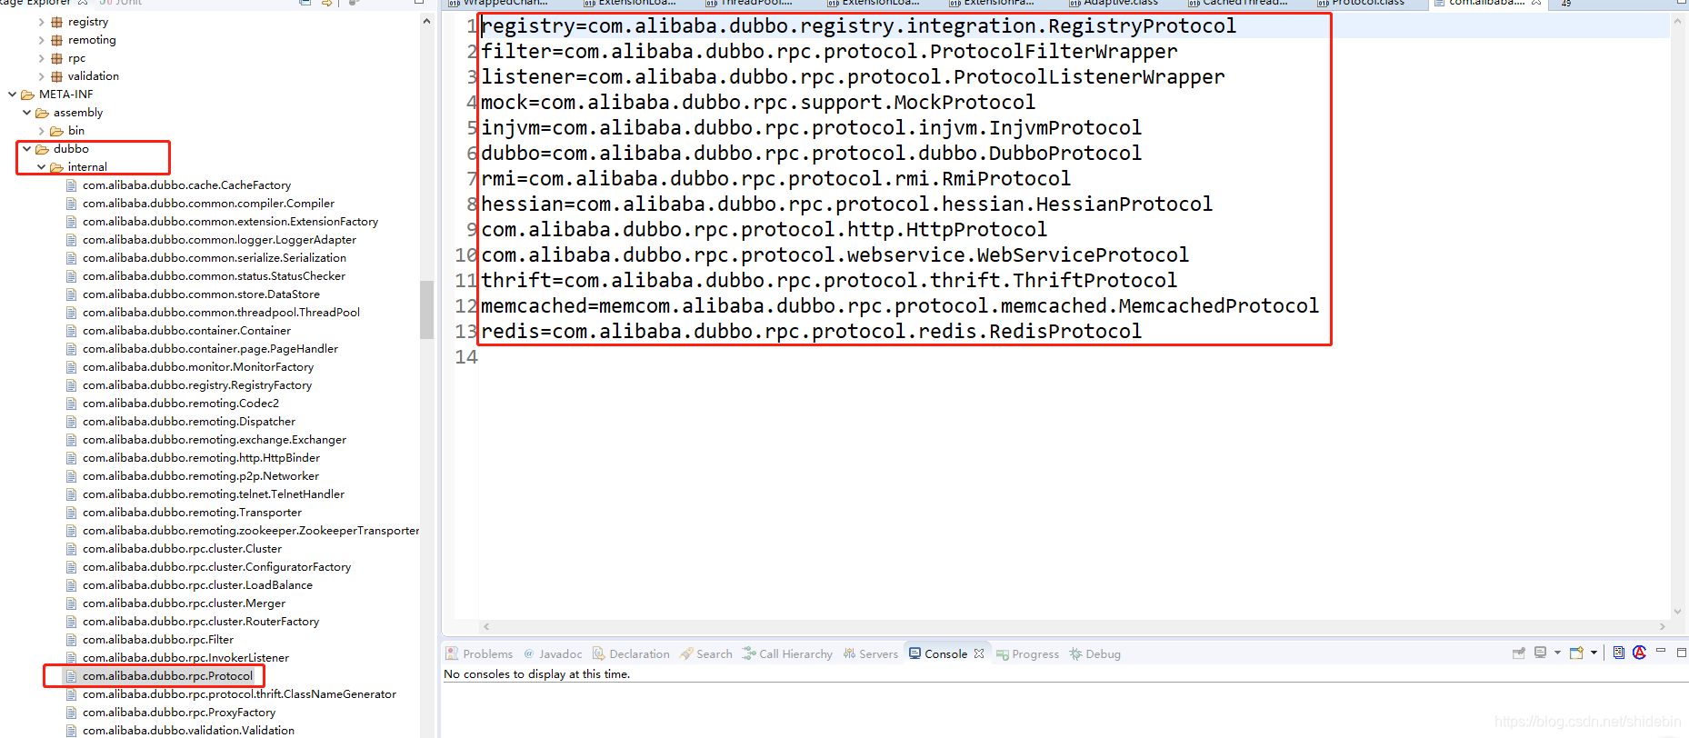Click file icon of remoting.Codec2 entry
The image size is (1689, 738).
point(71,404)
